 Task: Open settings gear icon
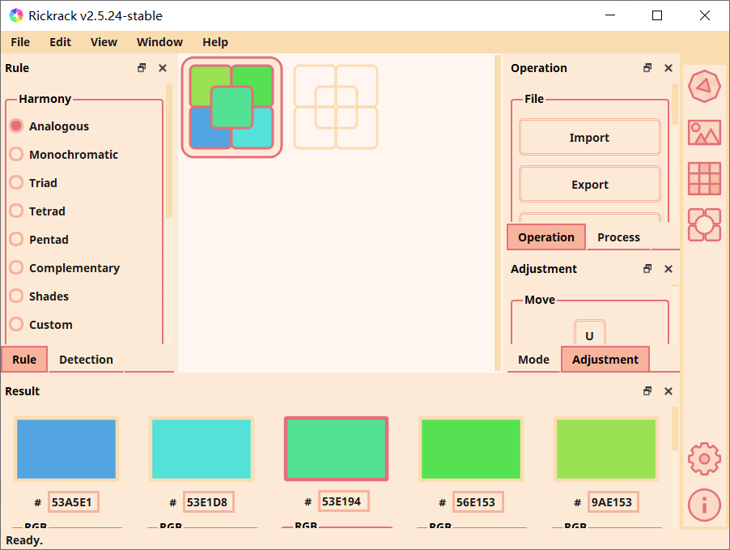pos(704,459)
